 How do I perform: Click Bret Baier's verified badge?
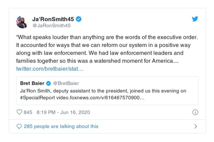(x=48, y=83)
